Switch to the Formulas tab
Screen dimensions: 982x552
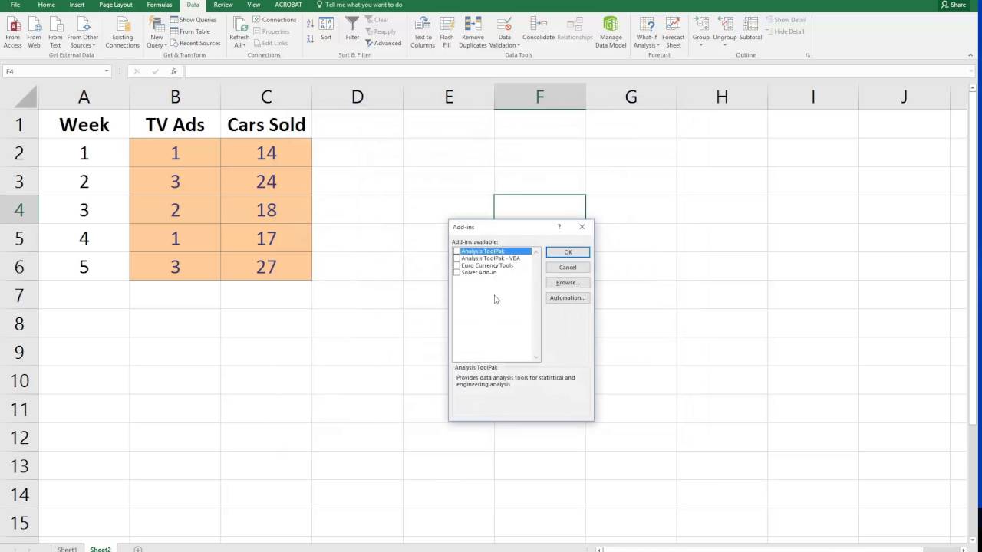click(160, 5)
